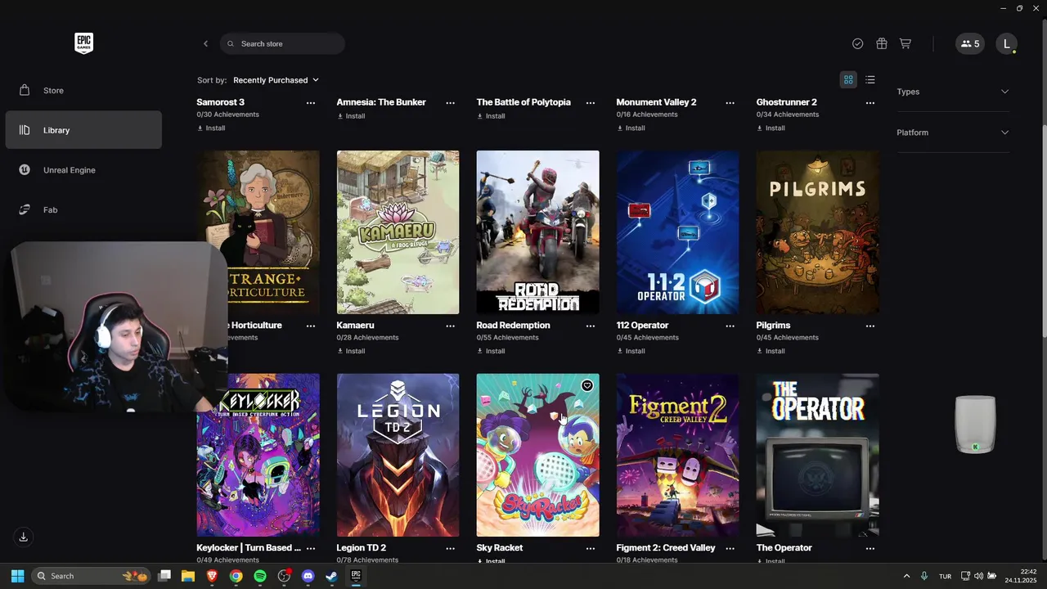
Task: Expand the Types filter
Action: click(x=953, y=92)
